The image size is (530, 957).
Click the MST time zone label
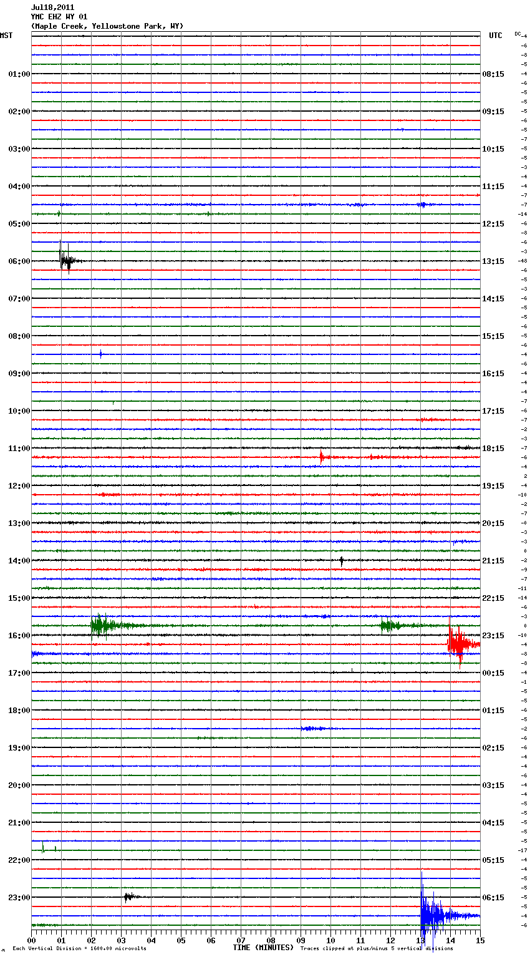[6, 36]
